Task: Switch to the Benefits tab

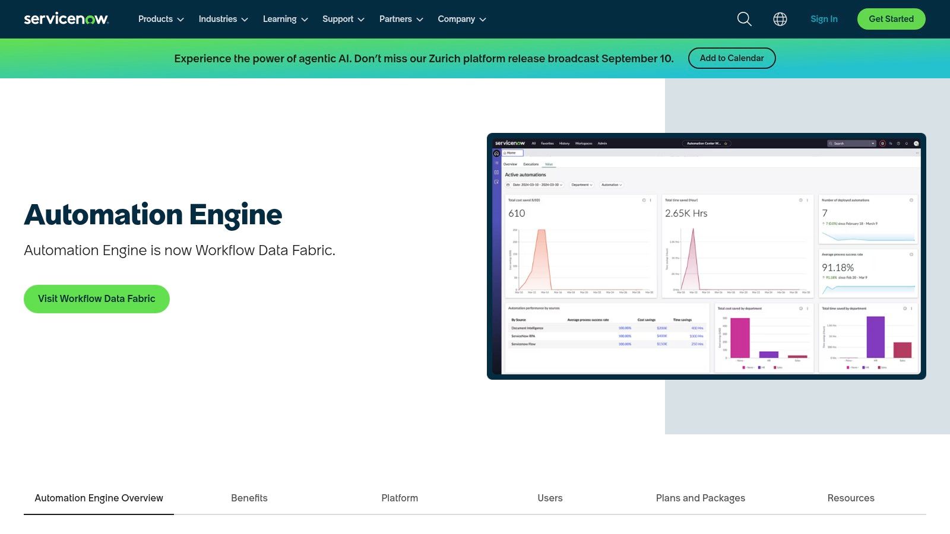Action: click(x=249, y=498)
